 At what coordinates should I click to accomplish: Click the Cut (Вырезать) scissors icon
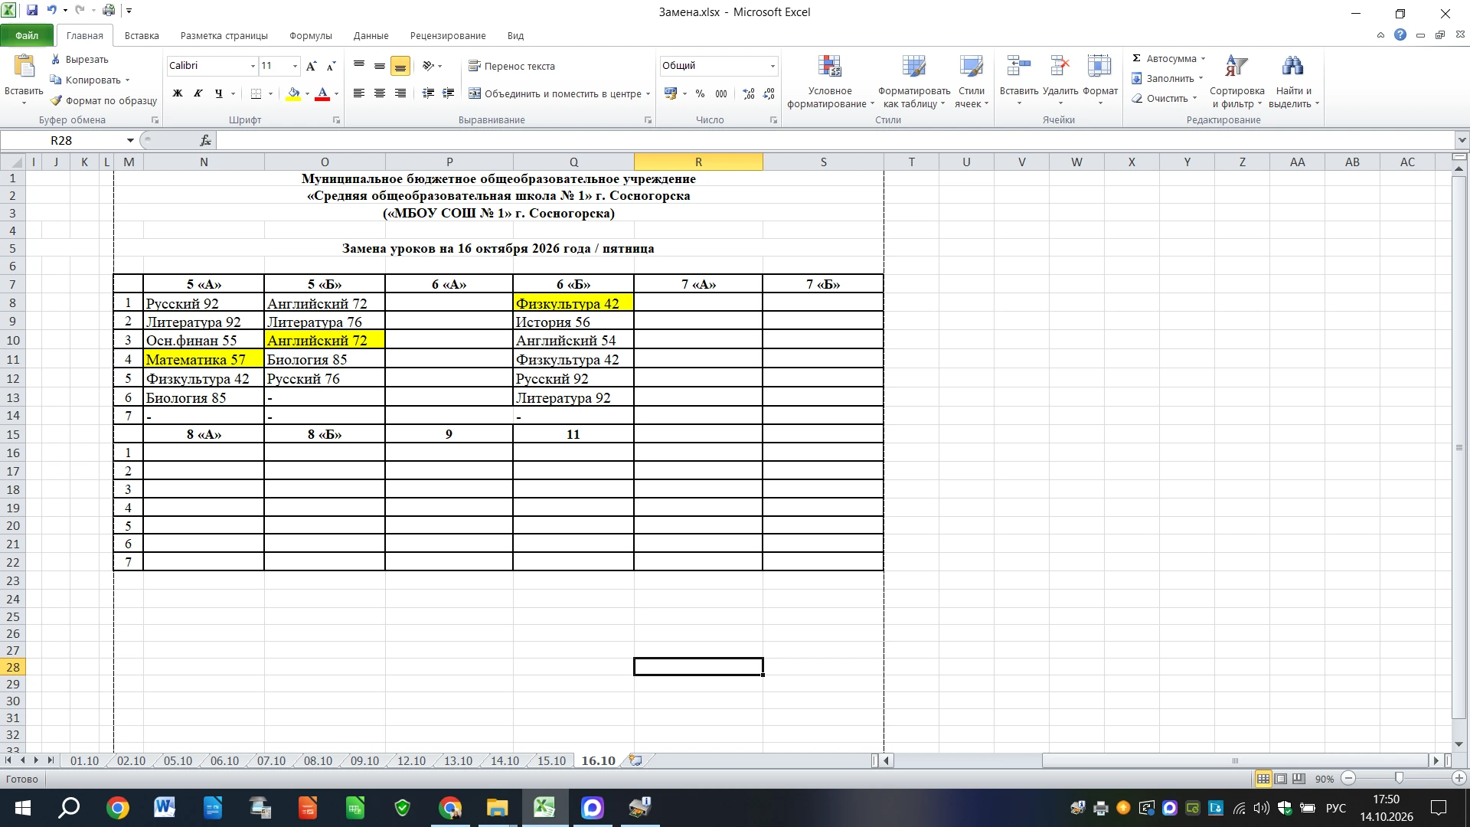(x=56, y=59)
